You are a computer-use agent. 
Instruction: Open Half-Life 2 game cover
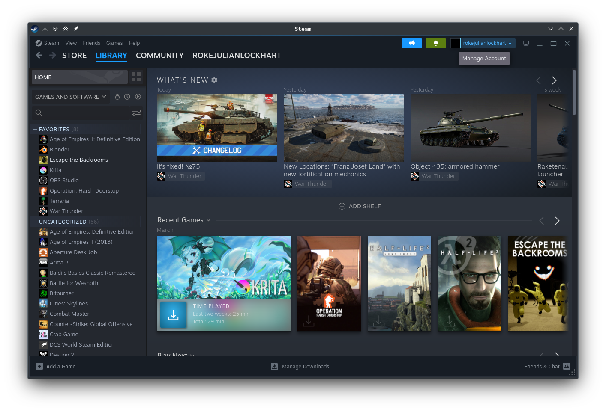pyautogui.click(x=470, y=284)
